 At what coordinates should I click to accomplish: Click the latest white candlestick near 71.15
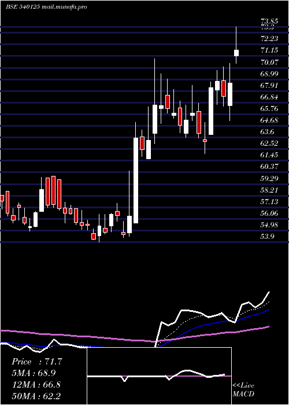[236, 53]
